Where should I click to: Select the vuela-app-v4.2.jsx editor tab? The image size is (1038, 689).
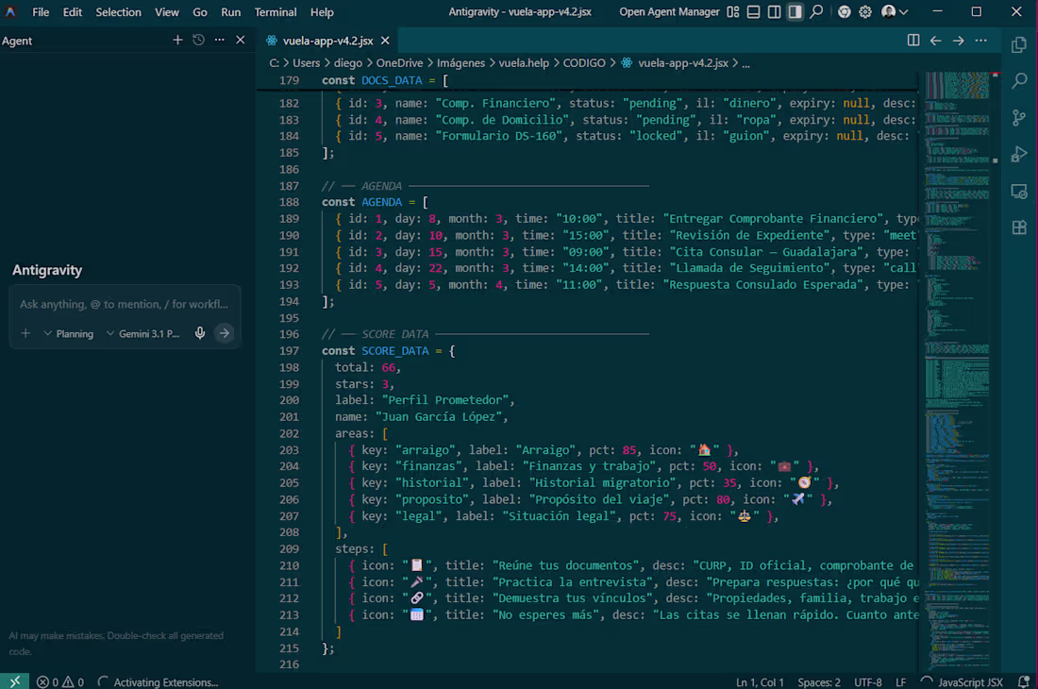(327, 41)
